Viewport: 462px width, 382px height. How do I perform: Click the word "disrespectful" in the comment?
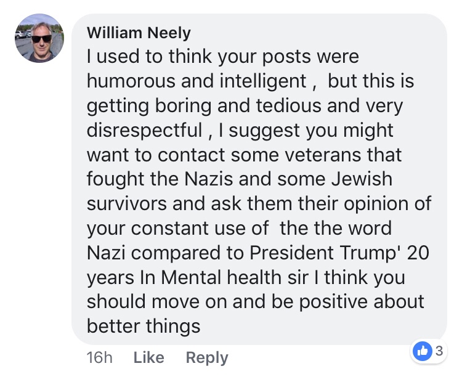[144, 129]
